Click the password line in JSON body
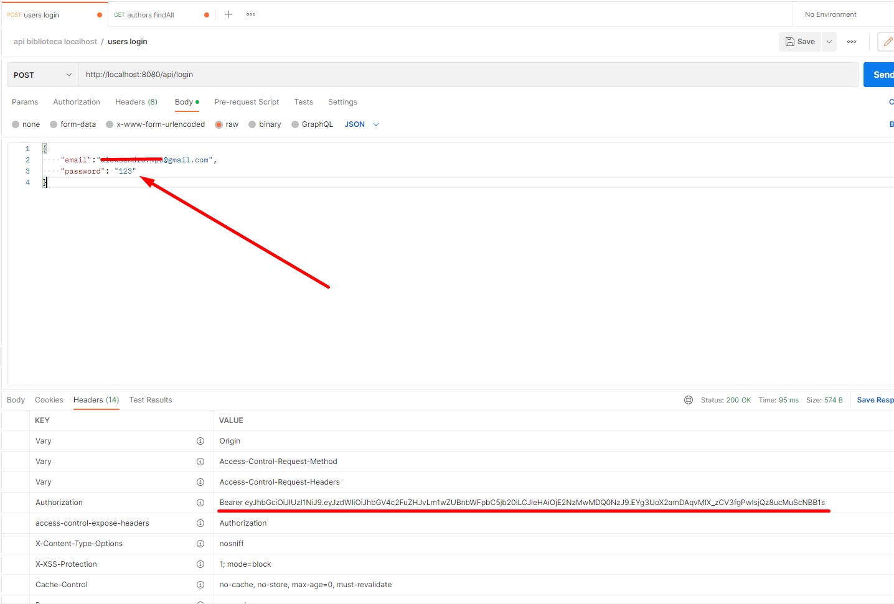Viewport: 894px width, 604px height. [98, 171]
